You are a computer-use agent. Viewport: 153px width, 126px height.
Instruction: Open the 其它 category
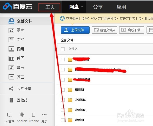(20, 77)
